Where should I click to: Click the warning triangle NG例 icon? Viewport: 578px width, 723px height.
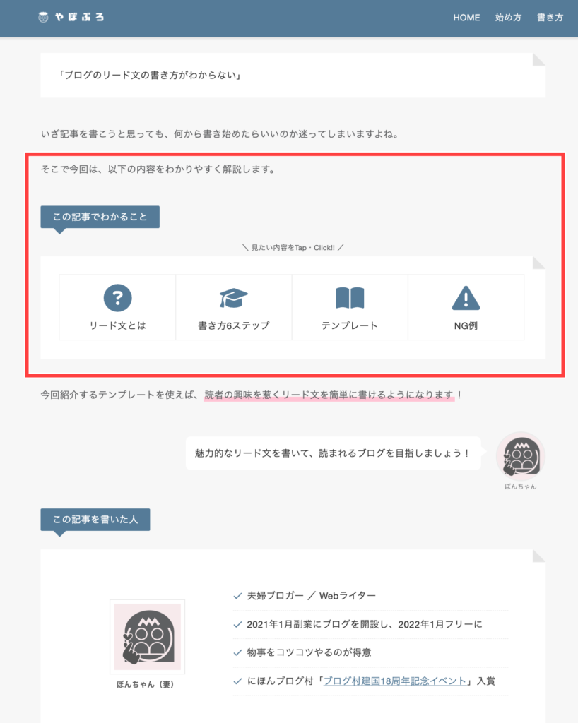pos(466,298)
